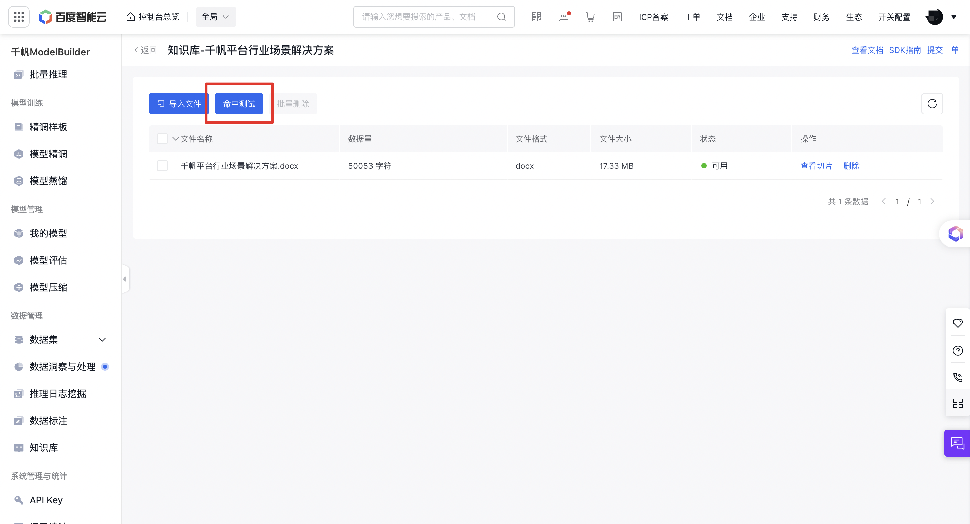Screen dimensions: 970x524
Task: Open 文档 top menu
Action: (724, 17)
